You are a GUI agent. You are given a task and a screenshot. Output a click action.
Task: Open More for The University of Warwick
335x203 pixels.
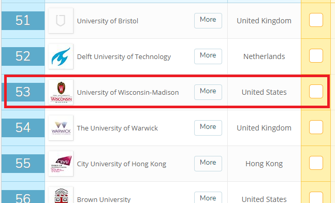click(x=208, y=128)
